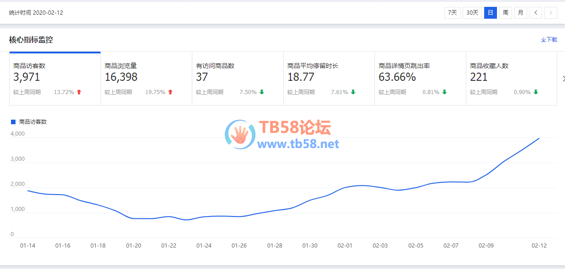Click the previous date arrow button
Image resolution: width=565 pixels, height=269 pixels.
tap(536, 13)
